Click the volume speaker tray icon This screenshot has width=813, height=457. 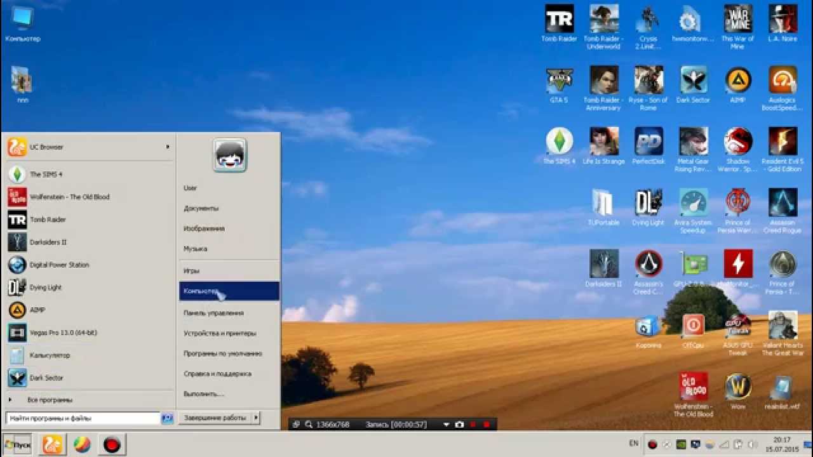pos(751,444)
